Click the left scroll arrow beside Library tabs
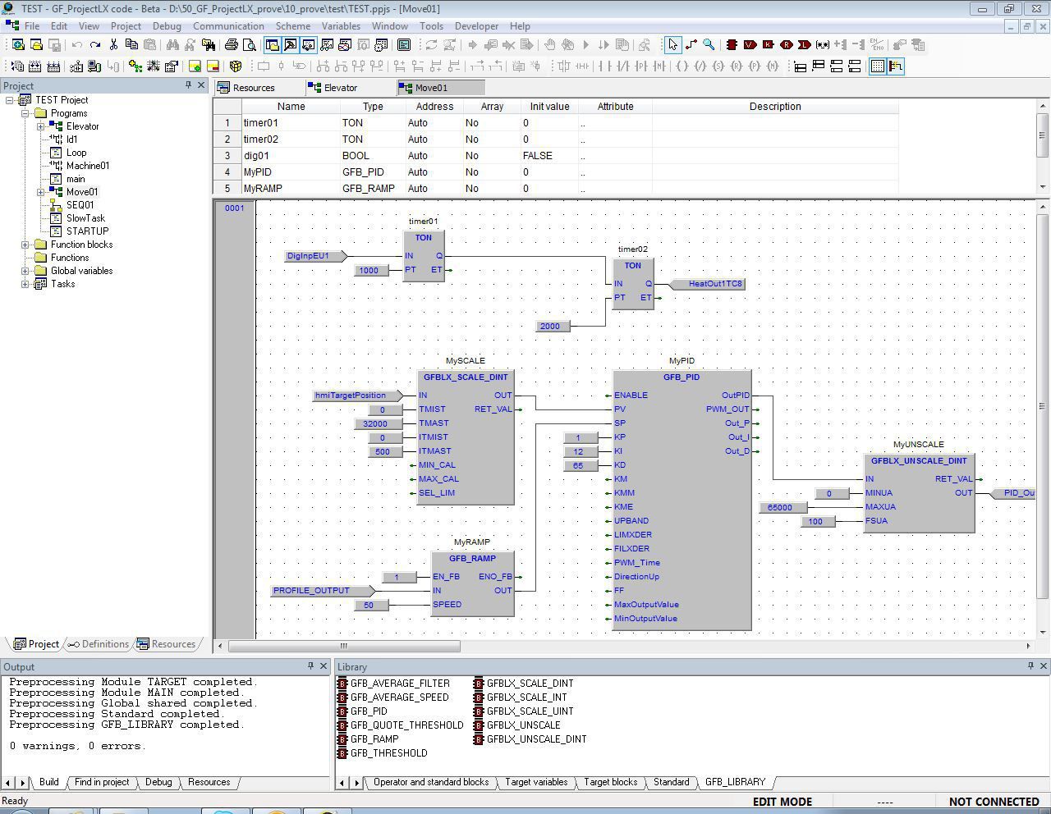 (x=342, y=783)
